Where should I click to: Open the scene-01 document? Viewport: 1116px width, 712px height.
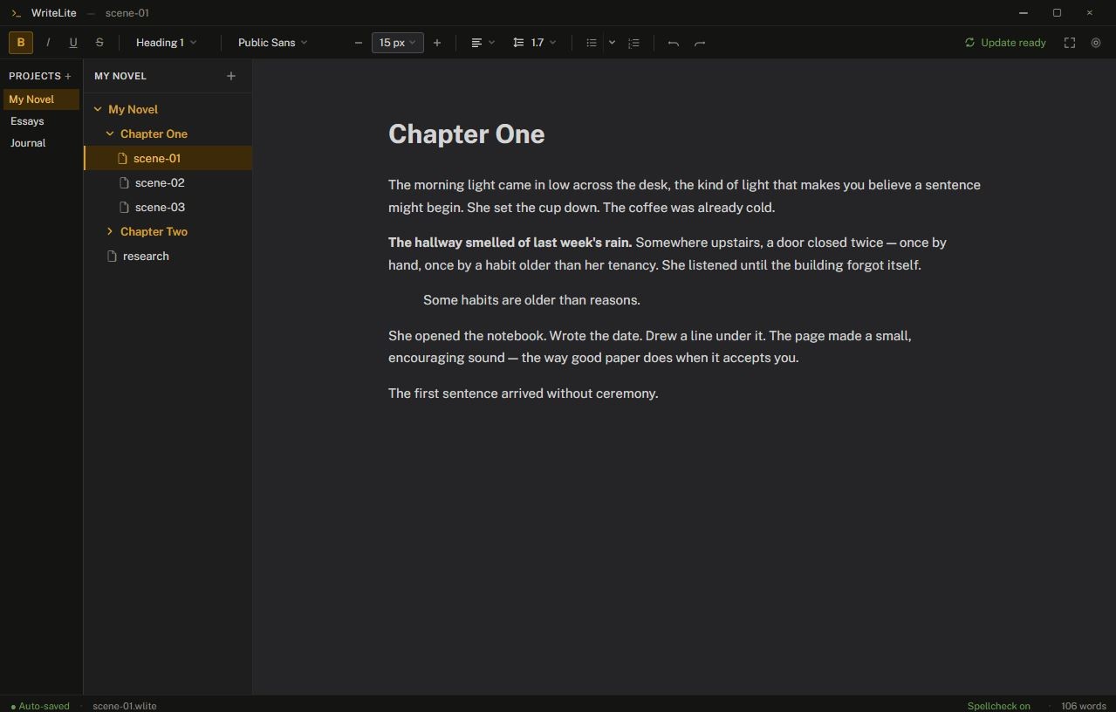(x=168, y=158)
